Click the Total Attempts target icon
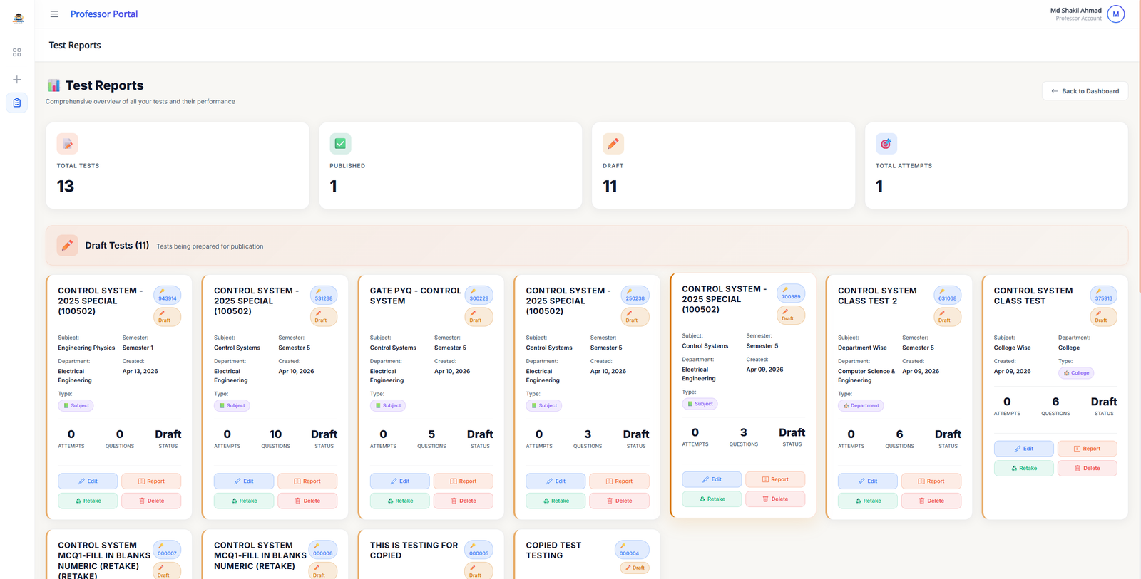Image resolution: width=1141 pixels, height=579 pixels. [x=886, y=144]
